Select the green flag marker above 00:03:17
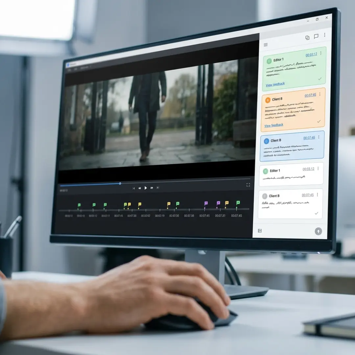Screen dimensions: 355x355 [x=105, y=205]
